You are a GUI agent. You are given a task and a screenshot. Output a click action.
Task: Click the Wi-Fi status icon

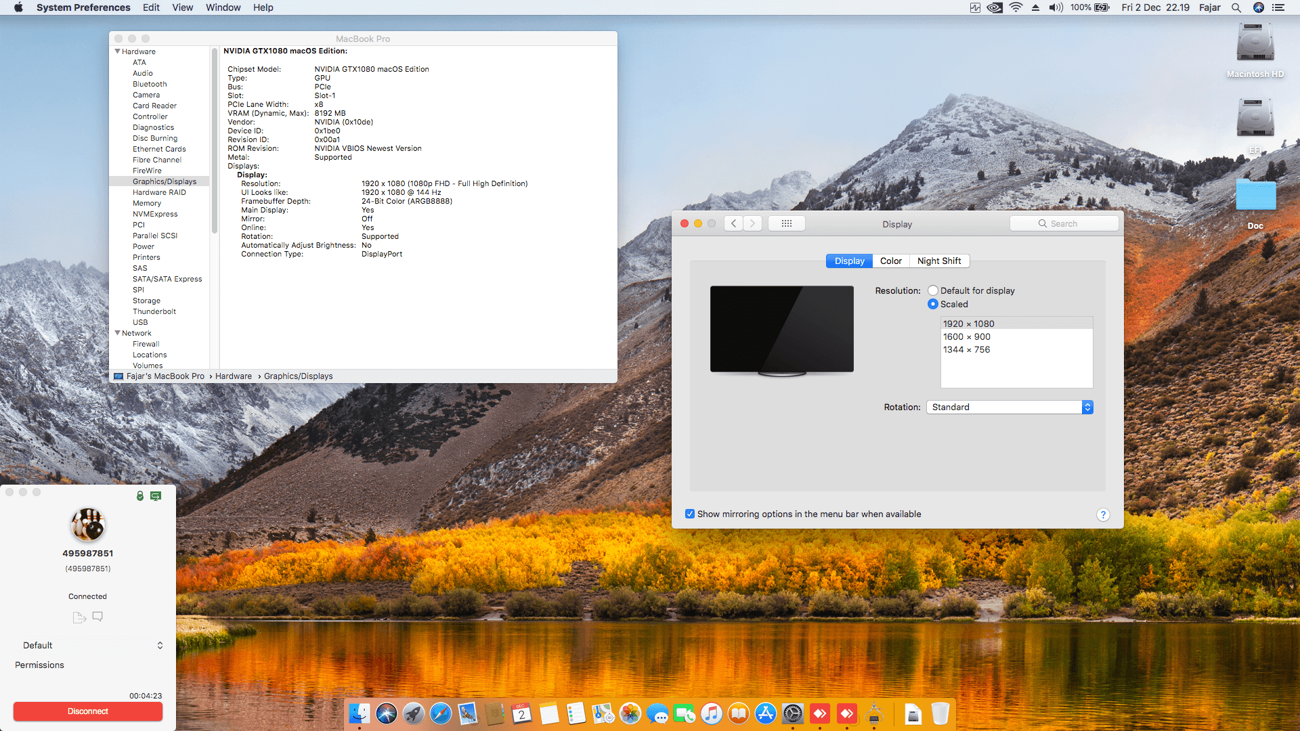[1016, 7]
